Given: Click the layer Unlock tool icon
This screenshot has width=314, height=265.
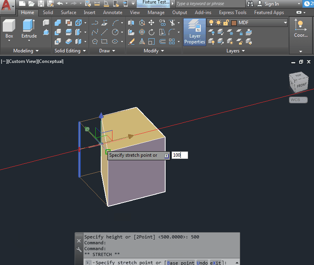Looking at the screenshot, I should pyautogui.click(x=239, y=41).
